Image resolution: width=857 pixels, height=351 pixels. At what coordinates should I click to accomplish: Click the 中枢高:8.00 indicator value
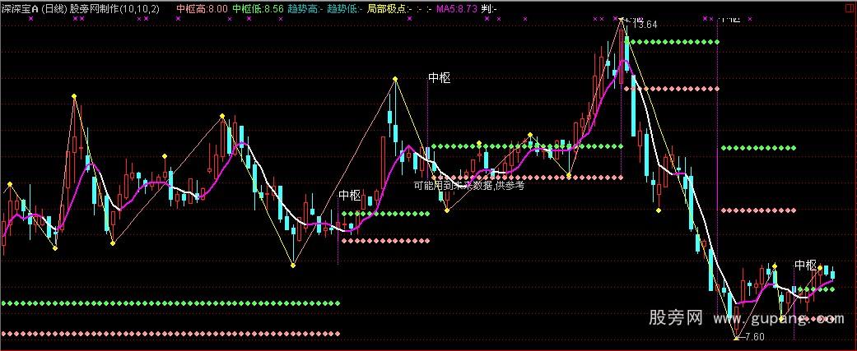pos(202,8)
